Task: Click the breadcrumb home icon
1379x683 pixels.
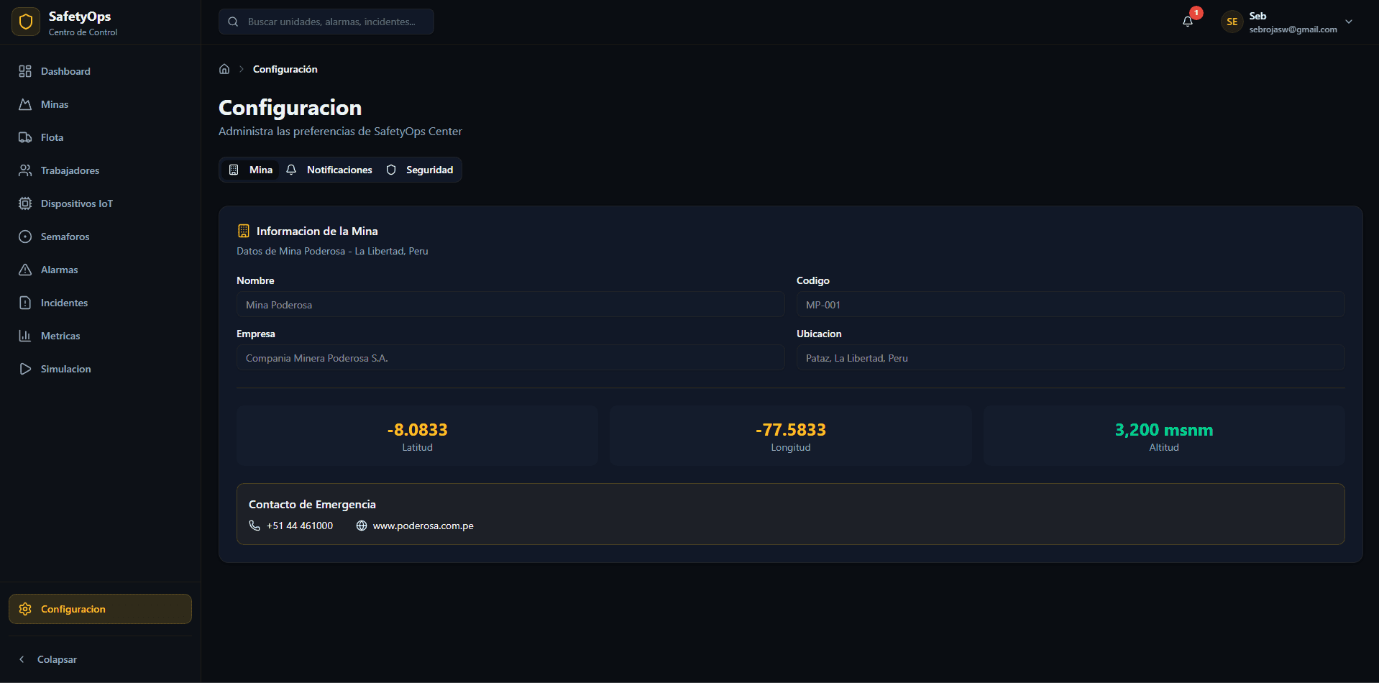Action: pyautogui.click(x=224, y=68)
